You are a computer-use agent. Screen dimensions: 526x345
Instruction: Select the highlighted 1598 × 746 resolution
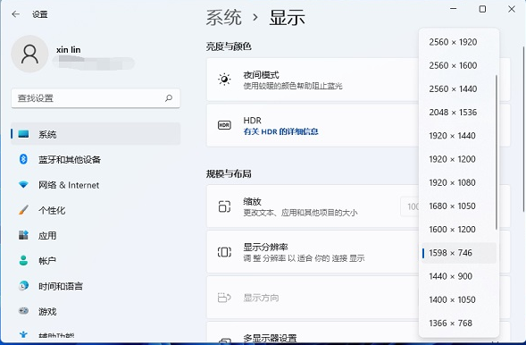(459, 253)
